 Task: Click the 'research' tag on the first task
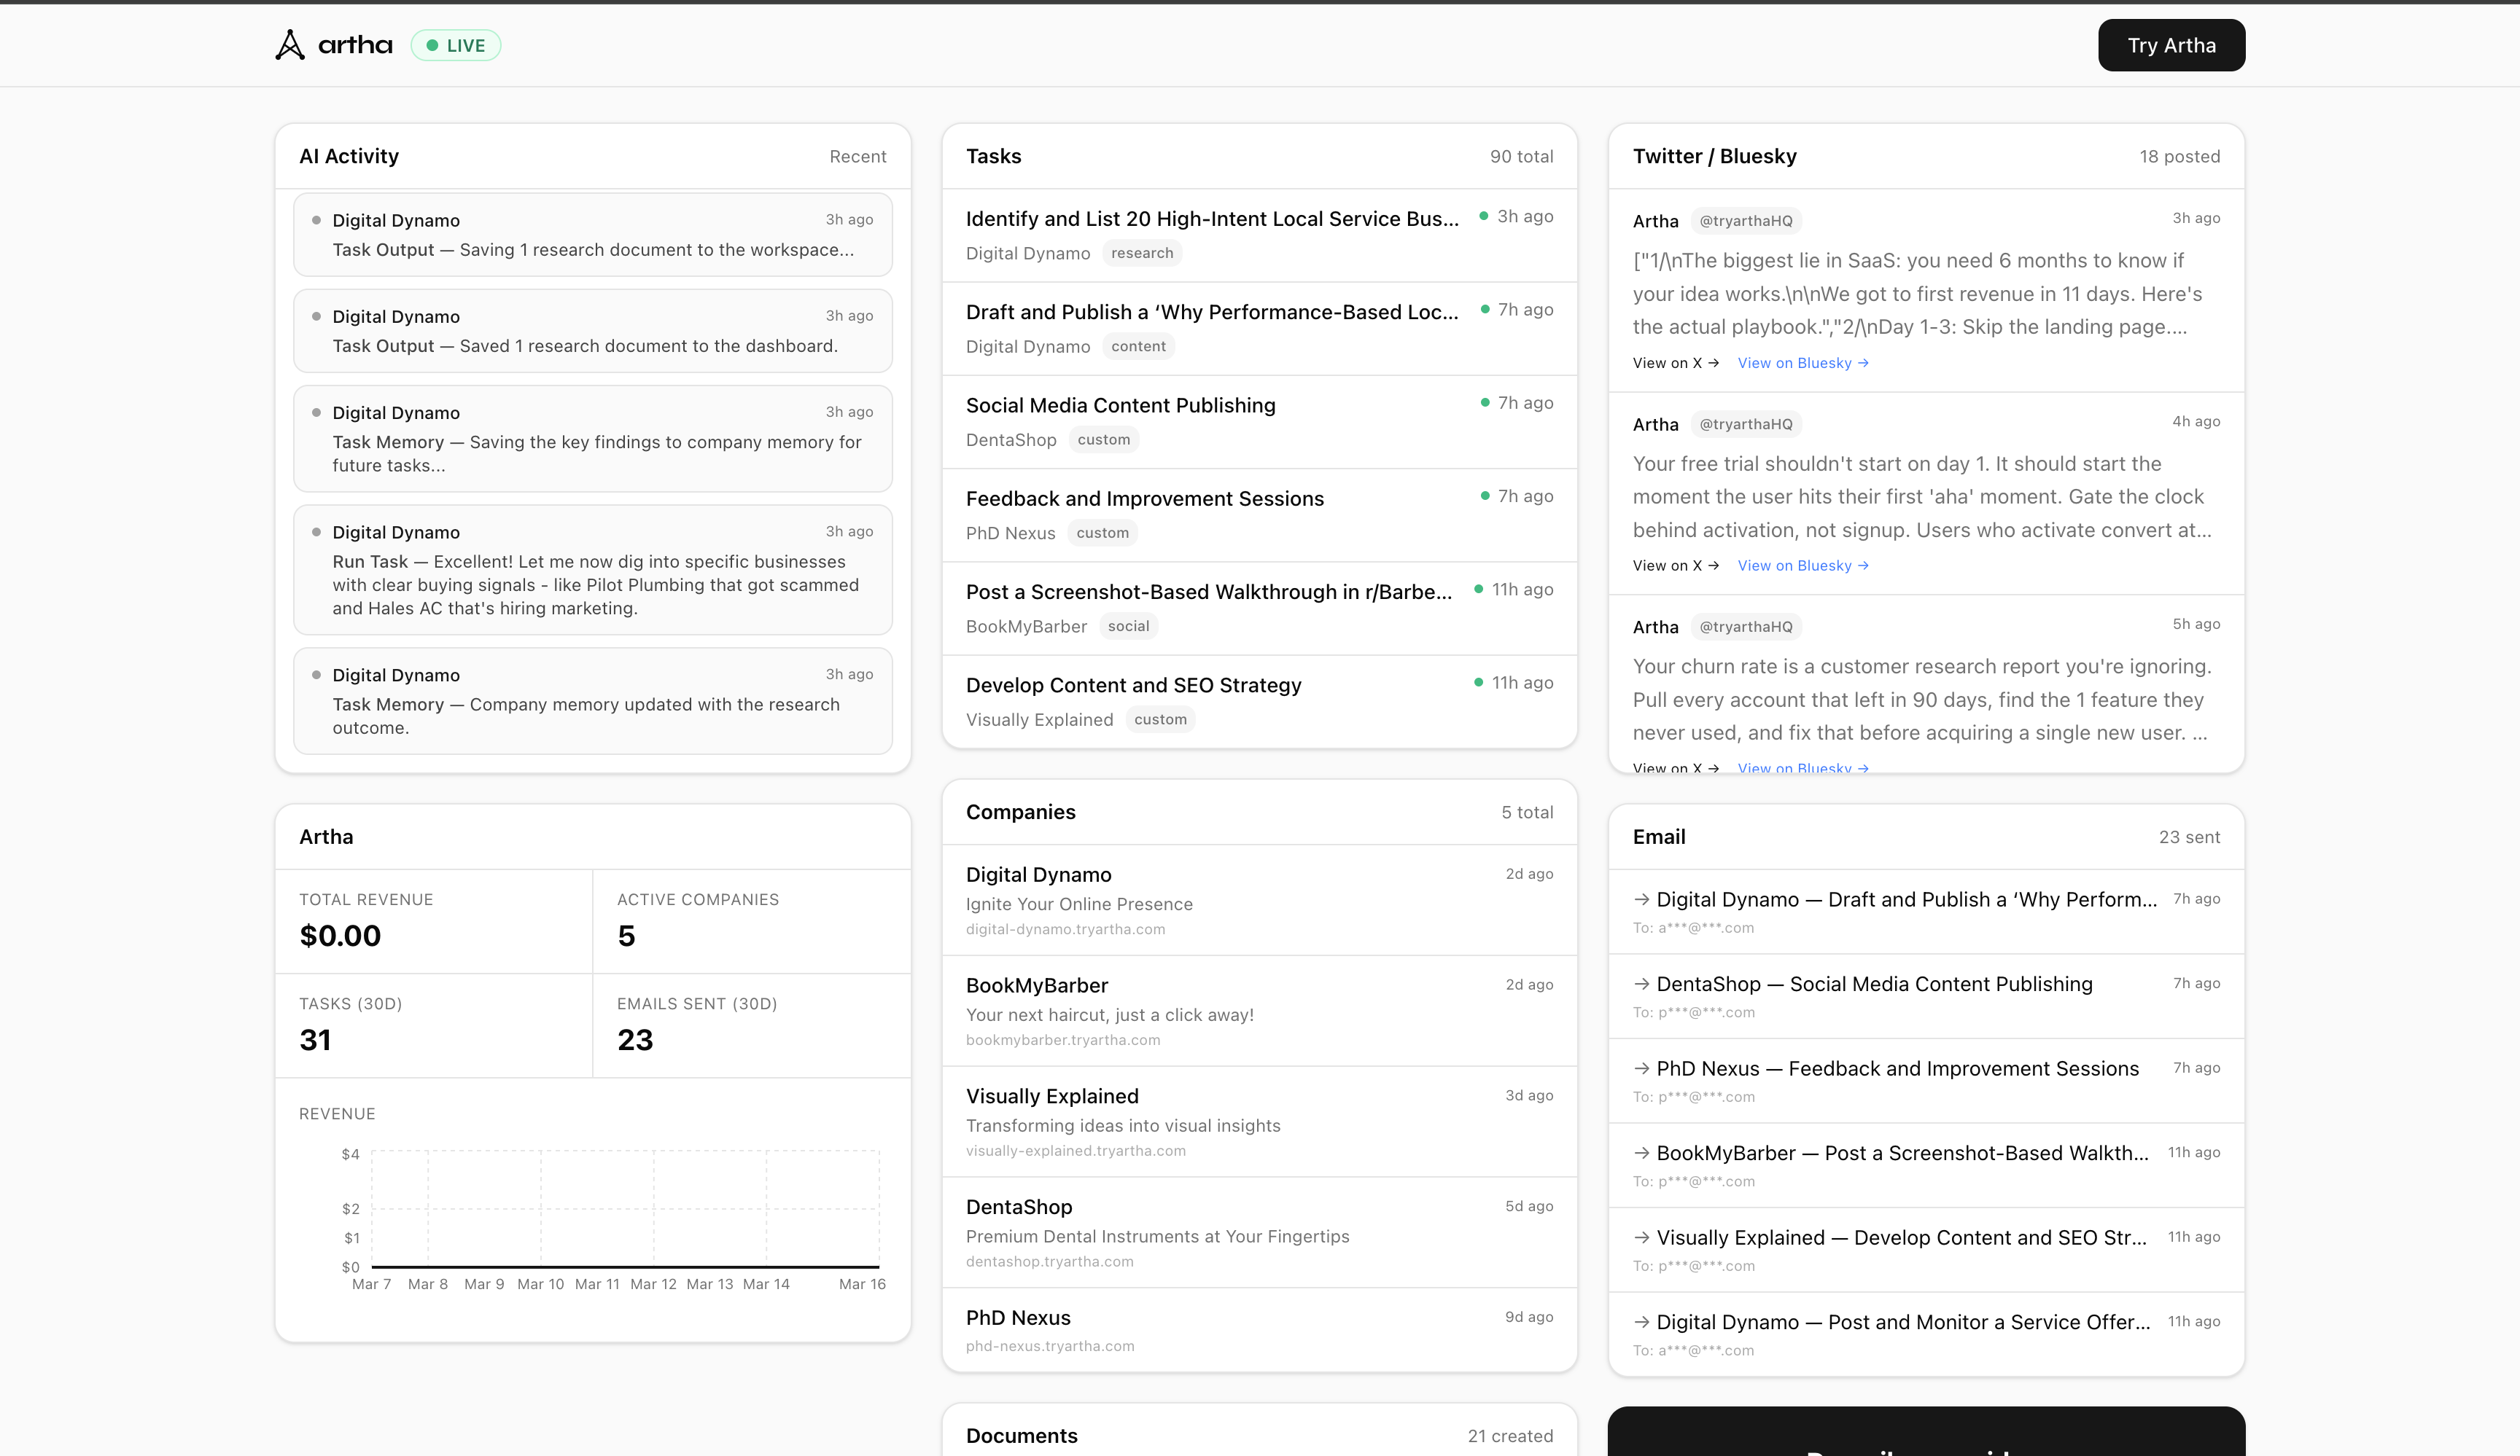[1142, 253]
